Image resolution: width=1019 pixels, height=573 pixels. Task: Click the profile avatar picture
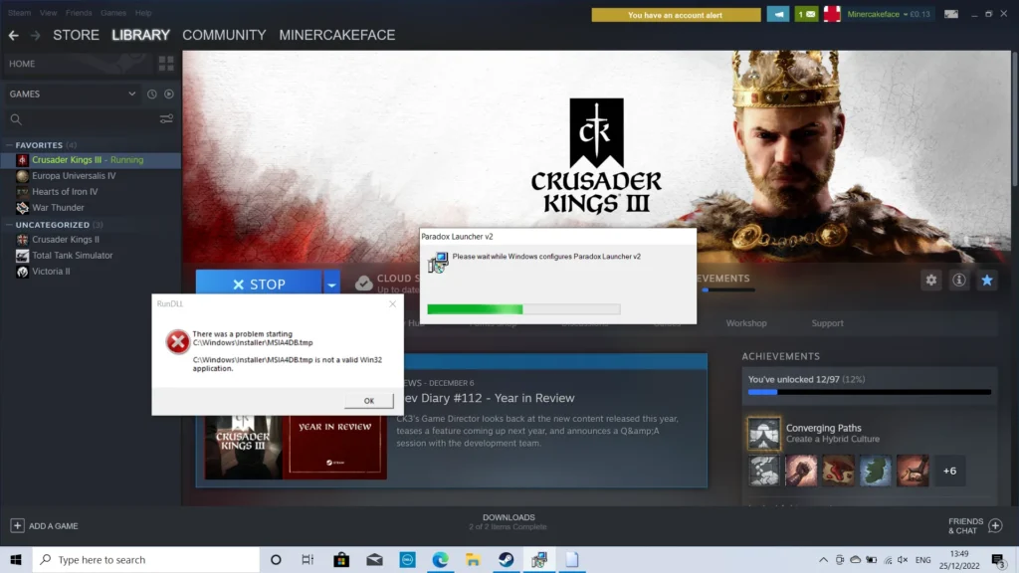pos(832,14)
